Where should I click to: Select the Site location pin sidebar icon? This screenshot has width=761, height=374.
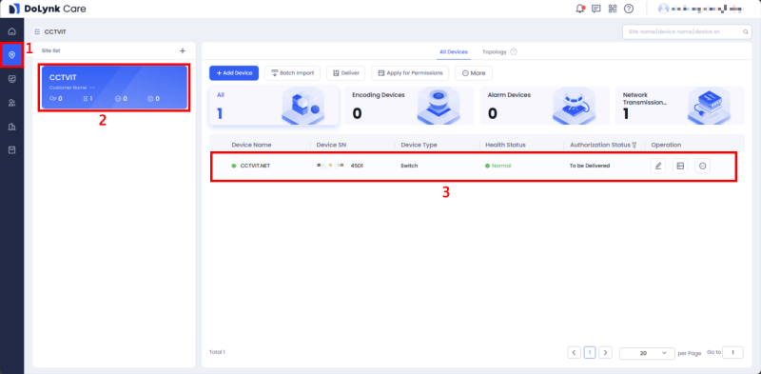tap(11, 55)
